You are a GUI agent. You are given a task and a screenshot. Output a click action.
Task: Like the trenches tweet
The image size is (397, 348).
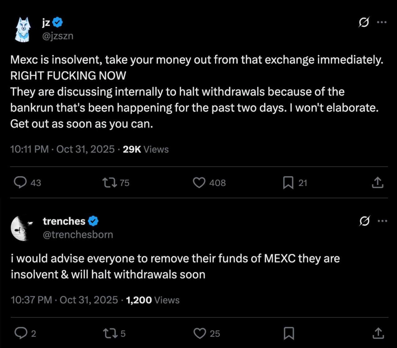coord(199,333)
